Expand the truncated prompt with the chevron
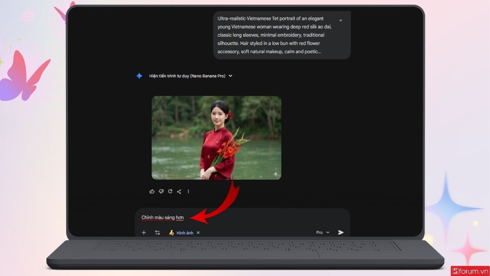 341,20
